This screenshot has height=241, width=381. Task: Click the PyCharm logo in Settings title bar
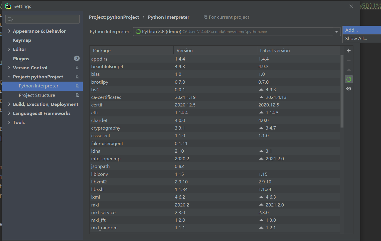coord(8,6)
